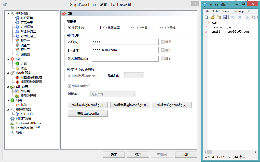
Task: Click the color icon beside 颜色一
Action: click(x=17, y=40)
